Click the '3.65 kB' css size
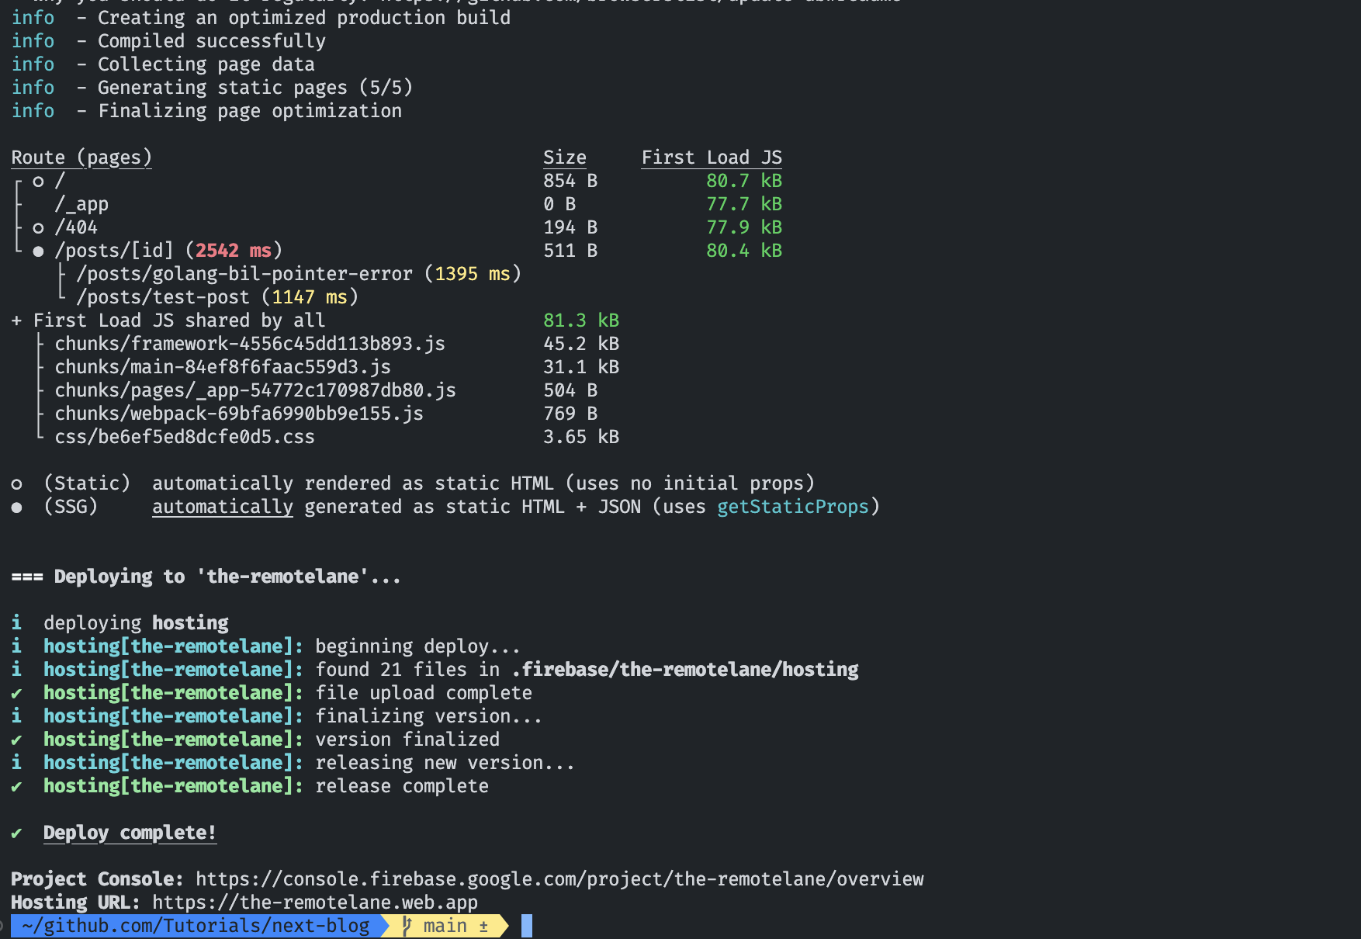The height and width of the screenshot is (939, 1361). click(x=581, y=436)
